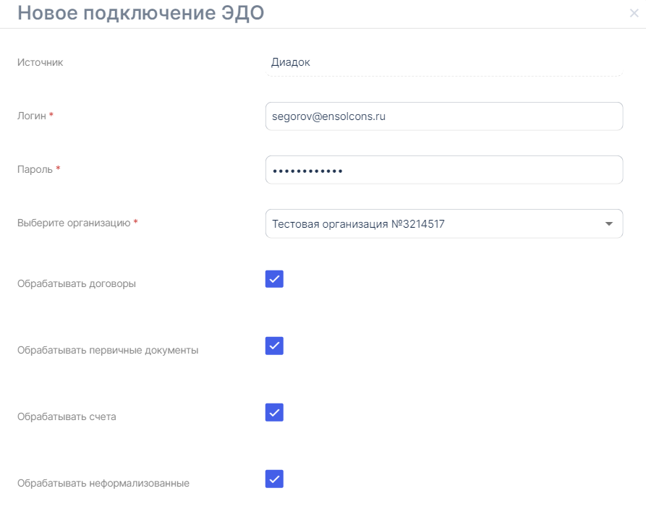Screen dimensions: 646x530
Task: Uncheck the Обрабатывать договоры checkbox
Action: [274, 279]
